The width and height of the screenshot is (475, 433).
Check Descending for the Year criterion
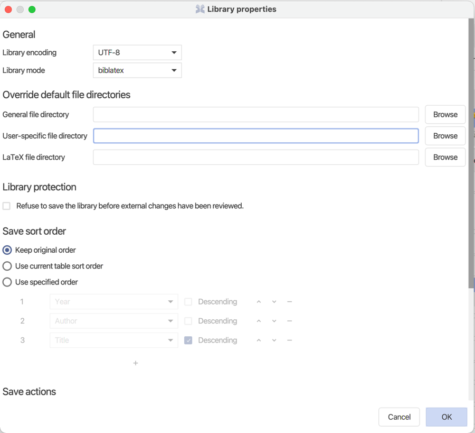(188, 301)
